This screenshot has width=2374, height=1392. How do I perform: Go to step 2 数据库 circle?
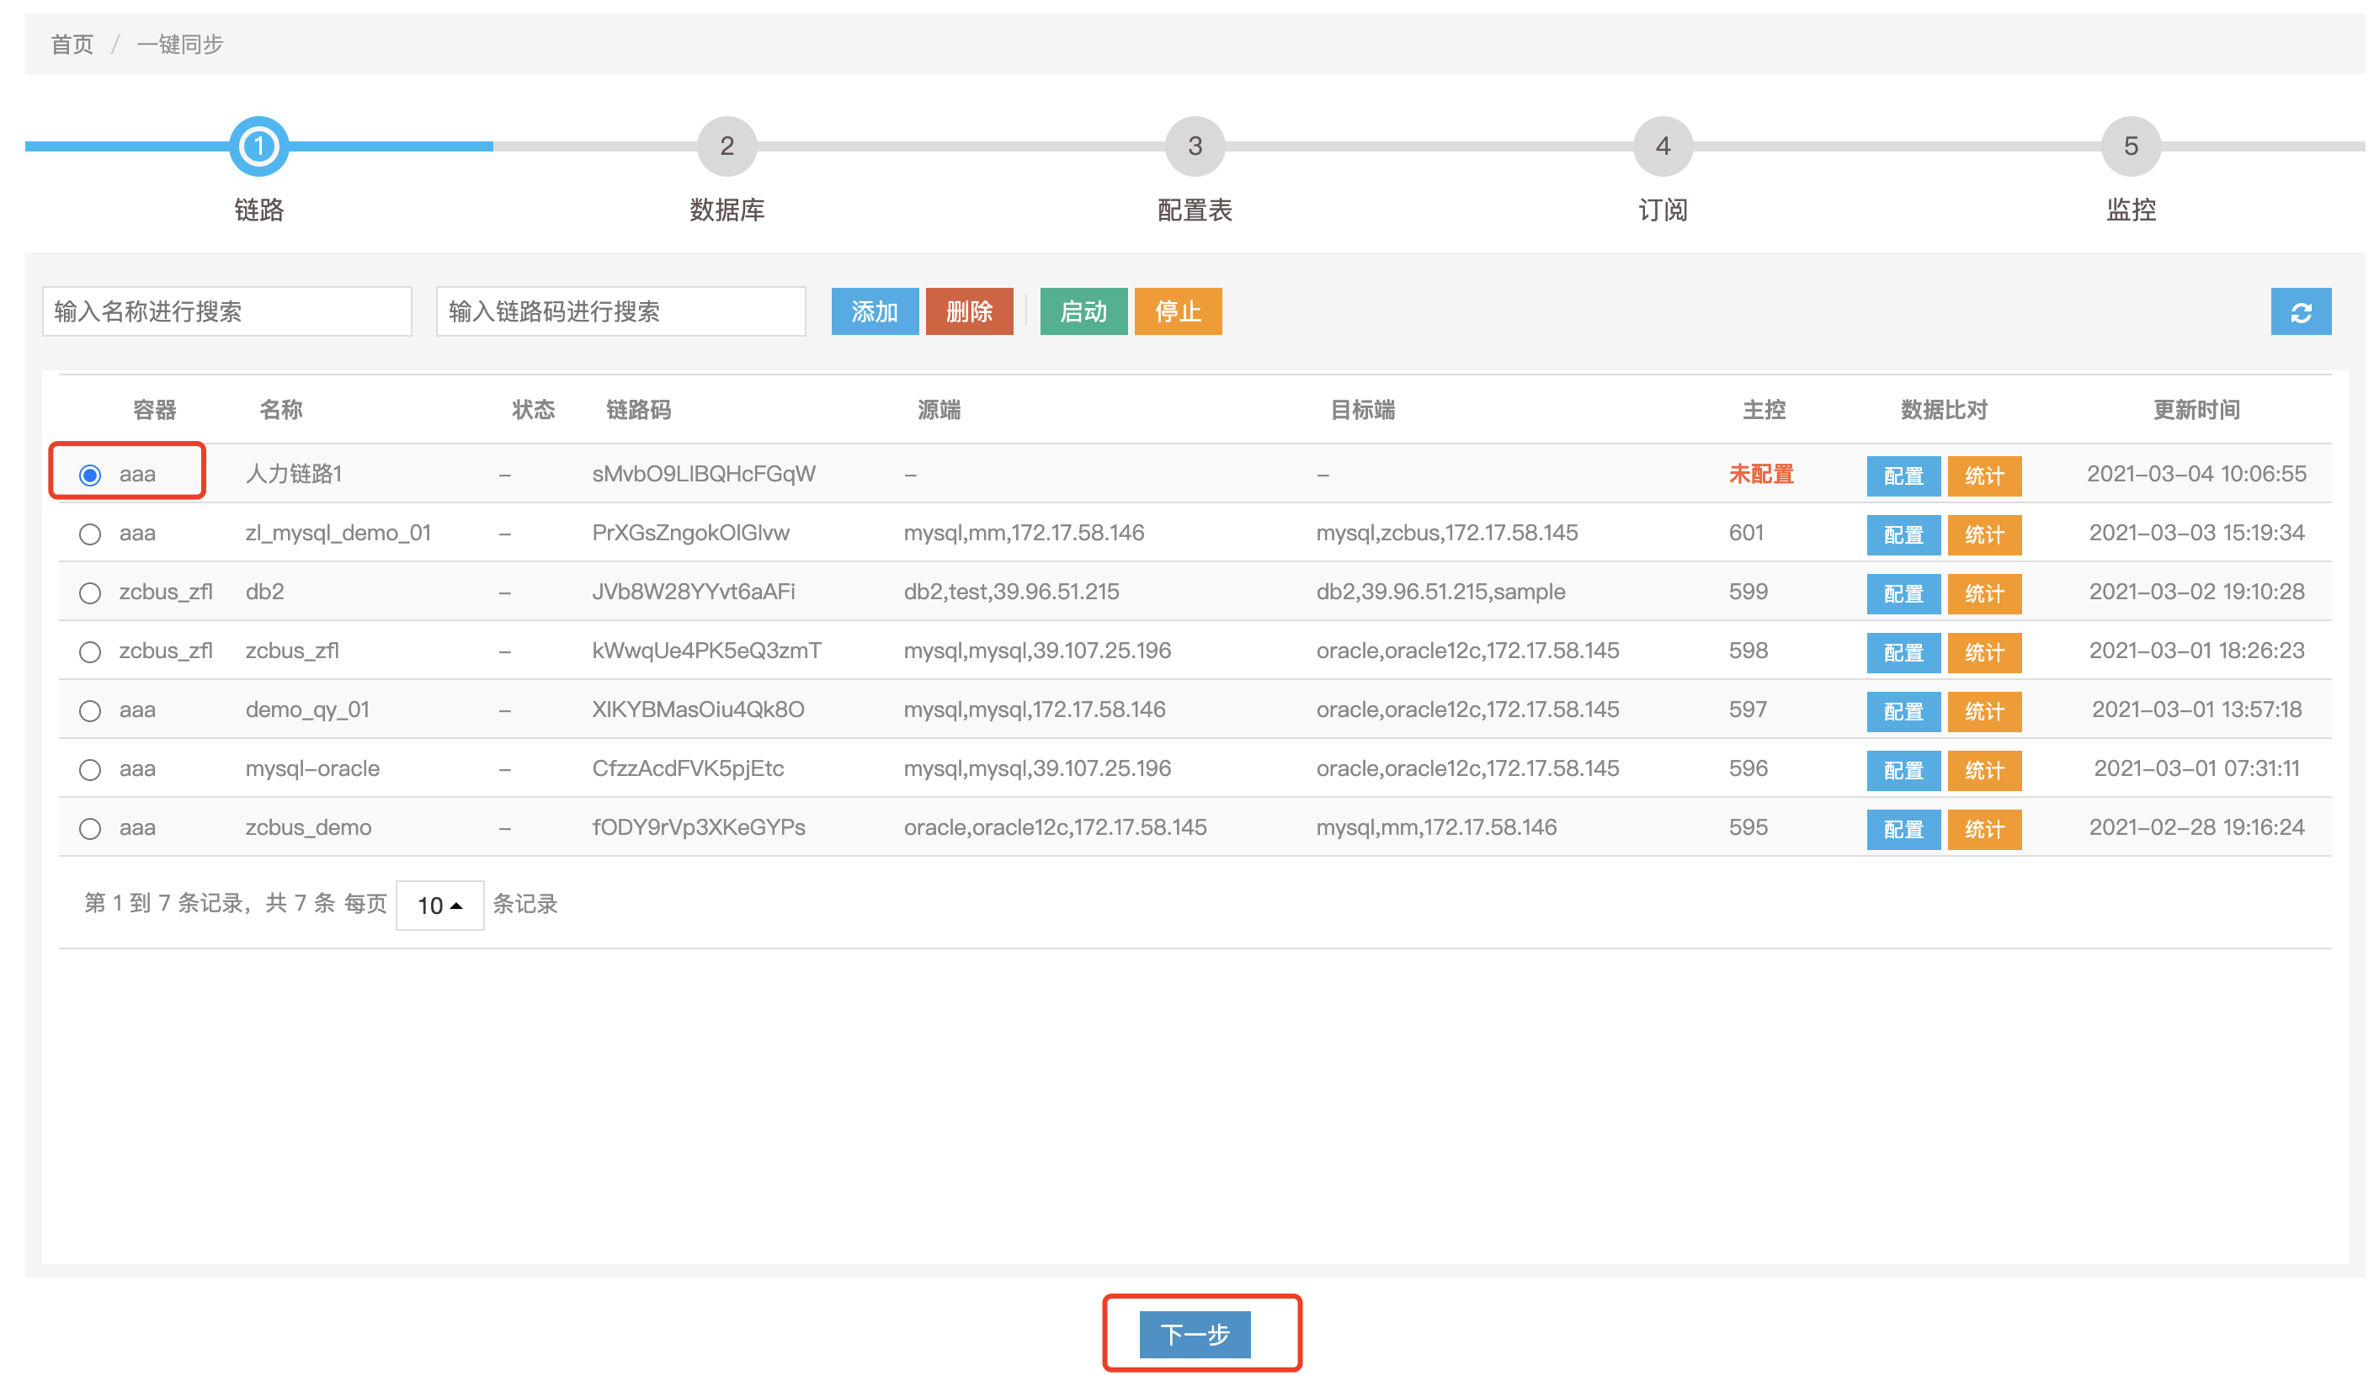[727, 146]
